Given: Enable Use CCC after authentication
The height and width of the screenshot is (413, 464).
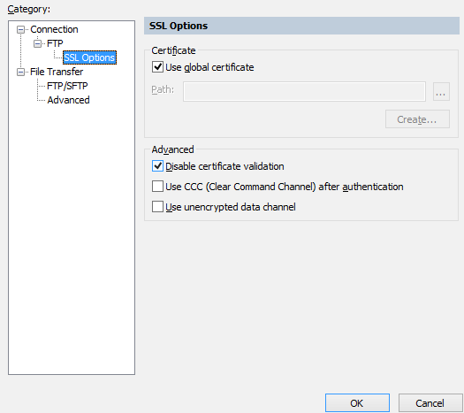Looking at the screenshot, I should pyautogui.click(x=157, y=187).
